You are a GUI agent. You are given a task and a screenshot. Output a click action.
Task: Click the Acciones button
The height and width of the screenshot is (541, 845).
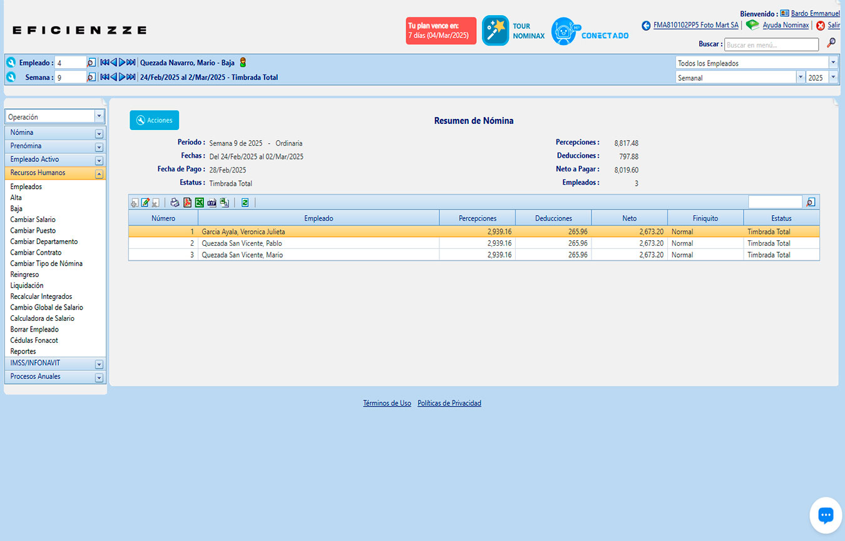pyautogui.click(x=154, y=120)
